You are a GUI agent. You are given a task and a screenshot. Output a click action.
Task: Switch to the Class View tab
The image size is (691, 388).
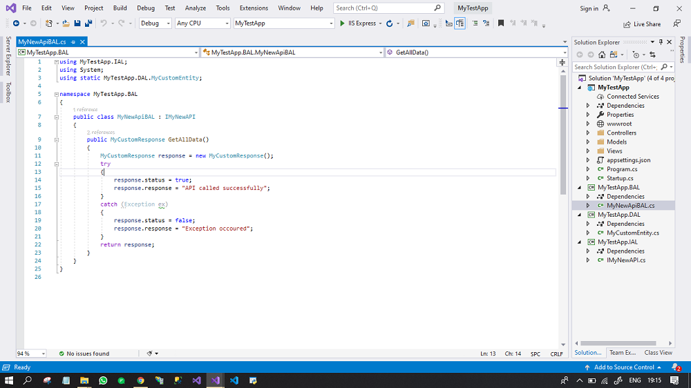pyautogui.click(x=658, y=353)
